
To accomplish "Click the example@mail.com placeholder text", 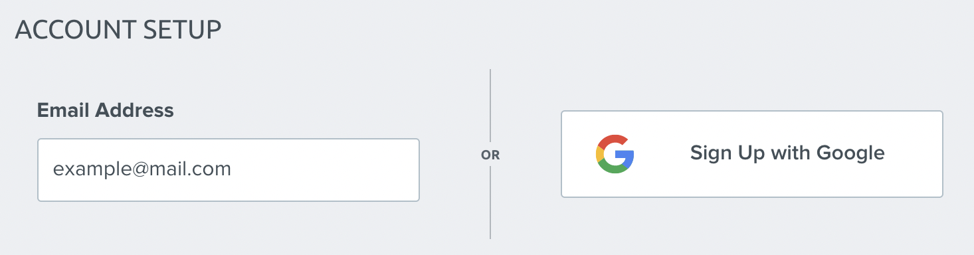I will [142, 169].
